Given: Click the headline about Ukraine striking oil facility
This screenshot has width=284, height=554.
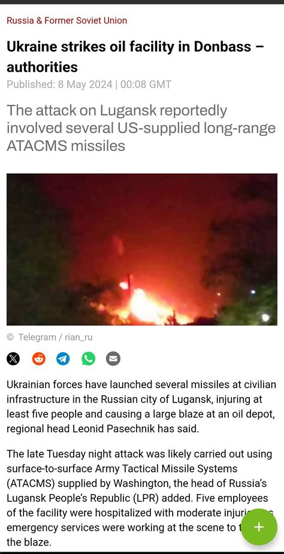Looking at the screenshot, I should [135, 56].
